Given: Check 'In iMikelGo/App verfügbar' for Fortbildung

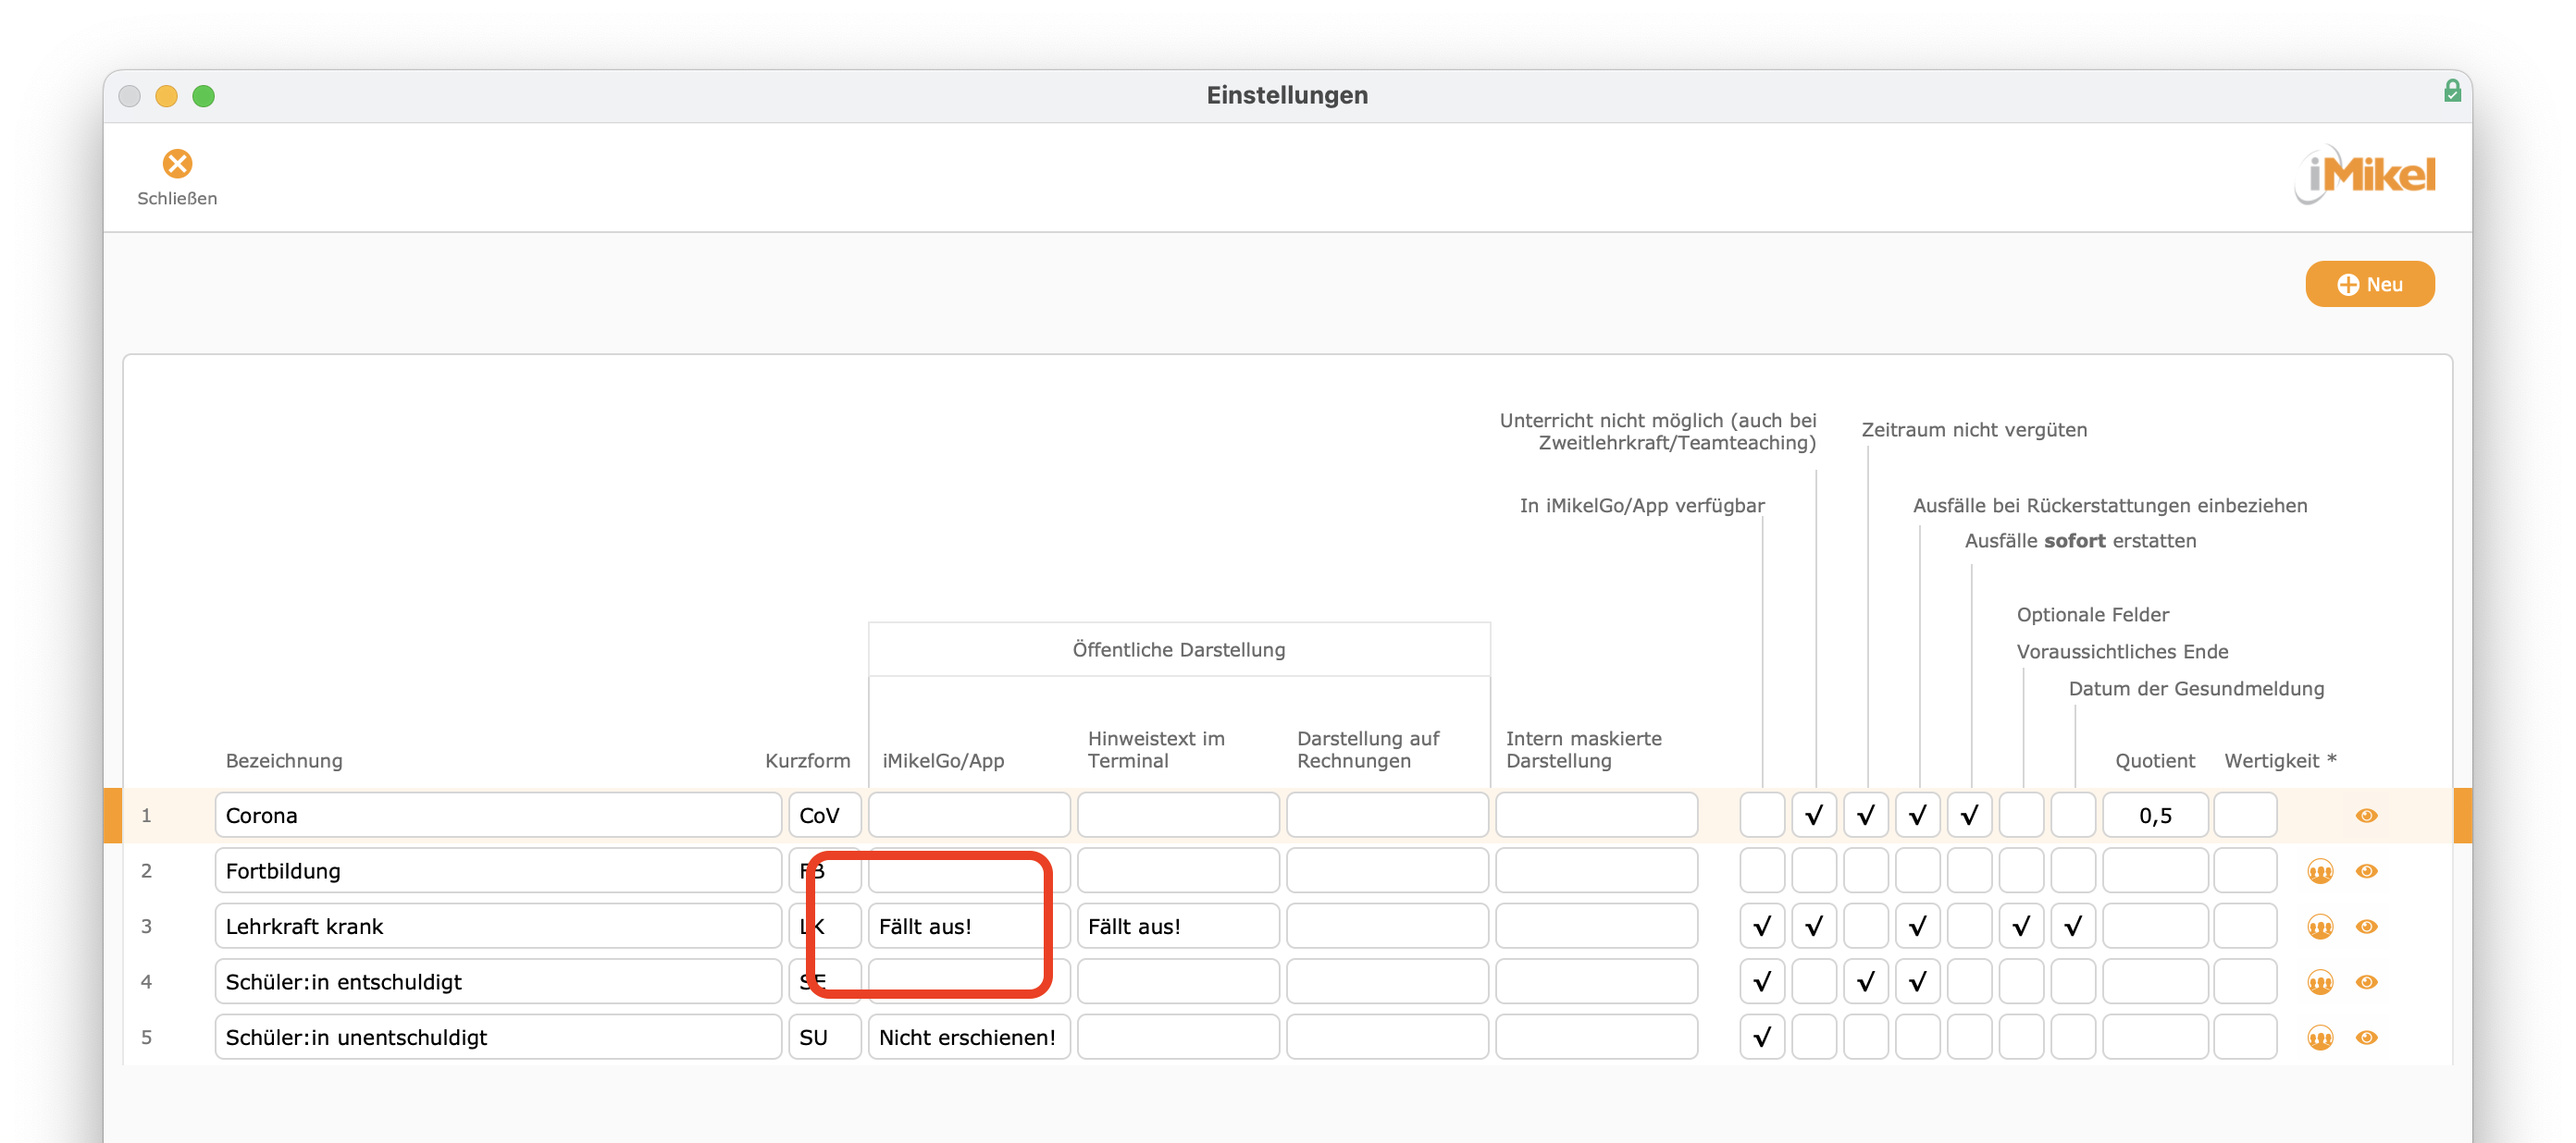Looking at the screenshot, I should 1762,870.
